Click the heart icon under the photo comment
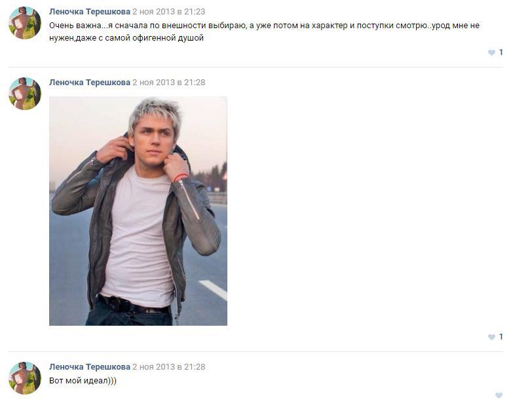 coord(491,337)
